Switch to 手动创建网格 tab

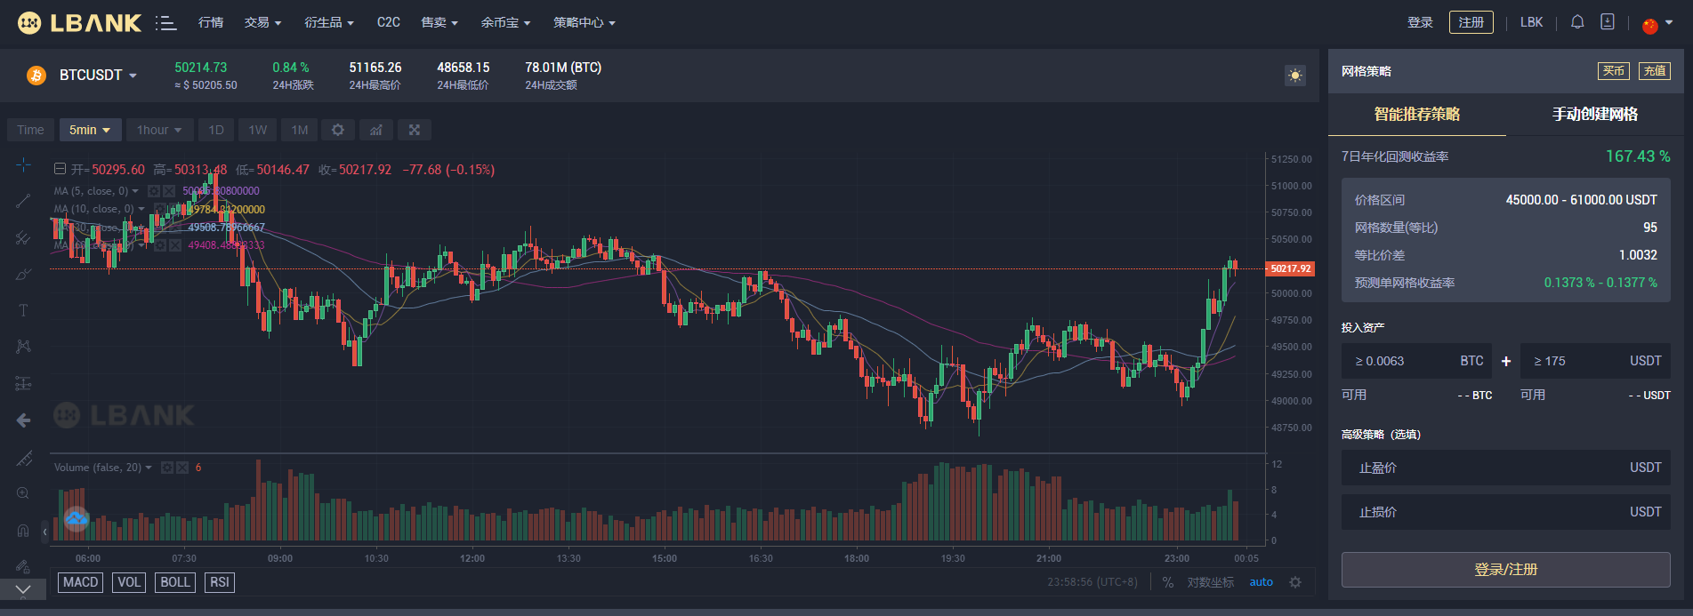tap(1595, 115)
